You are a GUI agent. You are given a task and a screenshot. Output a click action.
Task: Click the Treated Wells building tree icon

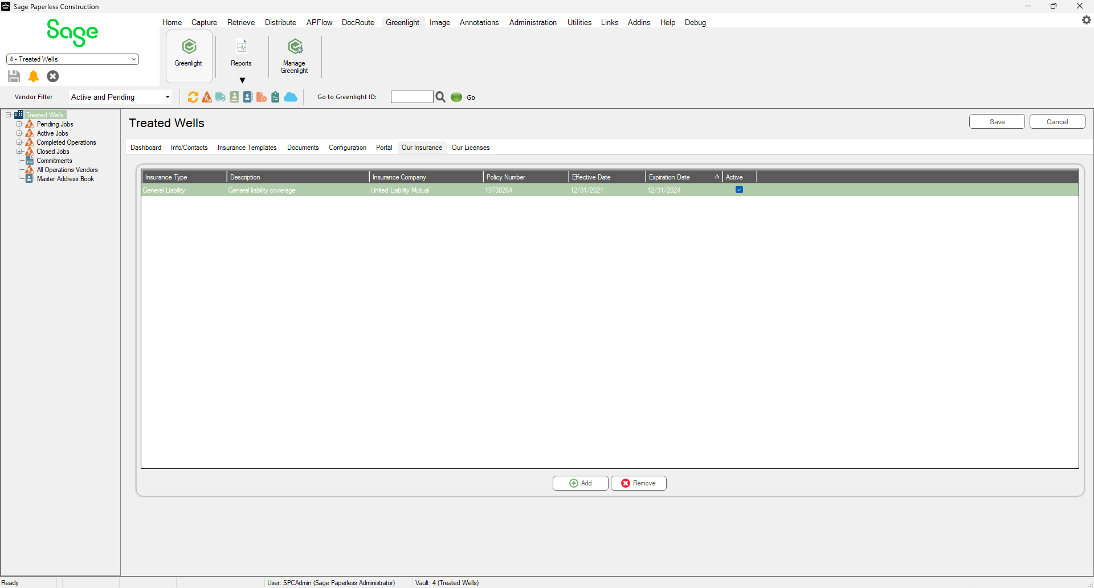(x=19, y=115)
